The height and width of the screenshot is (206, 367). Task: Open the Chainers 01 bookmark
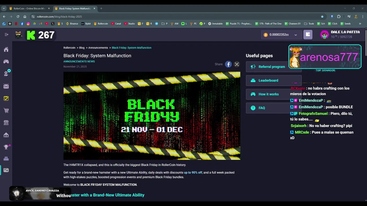click(x=292, y=24)
